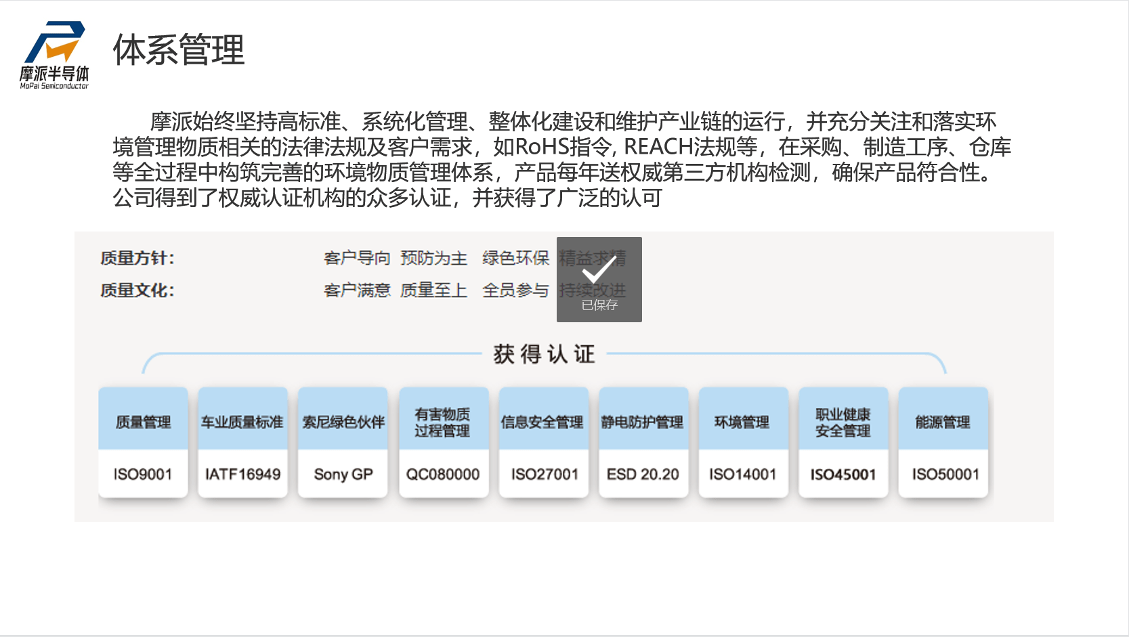
Task: Click the 获得认证 heading
Action: [x=544, y=354]
